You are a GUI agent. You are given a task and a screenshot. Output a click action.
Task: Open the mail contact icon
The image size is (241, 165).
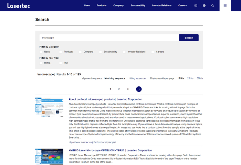click(x=196, y=5)
